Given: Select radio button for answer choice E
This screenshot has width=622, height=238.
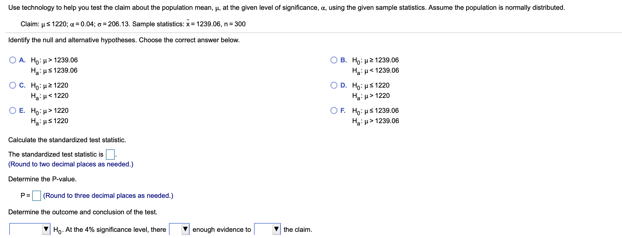Looking at the screenshot, I should 12,110.
